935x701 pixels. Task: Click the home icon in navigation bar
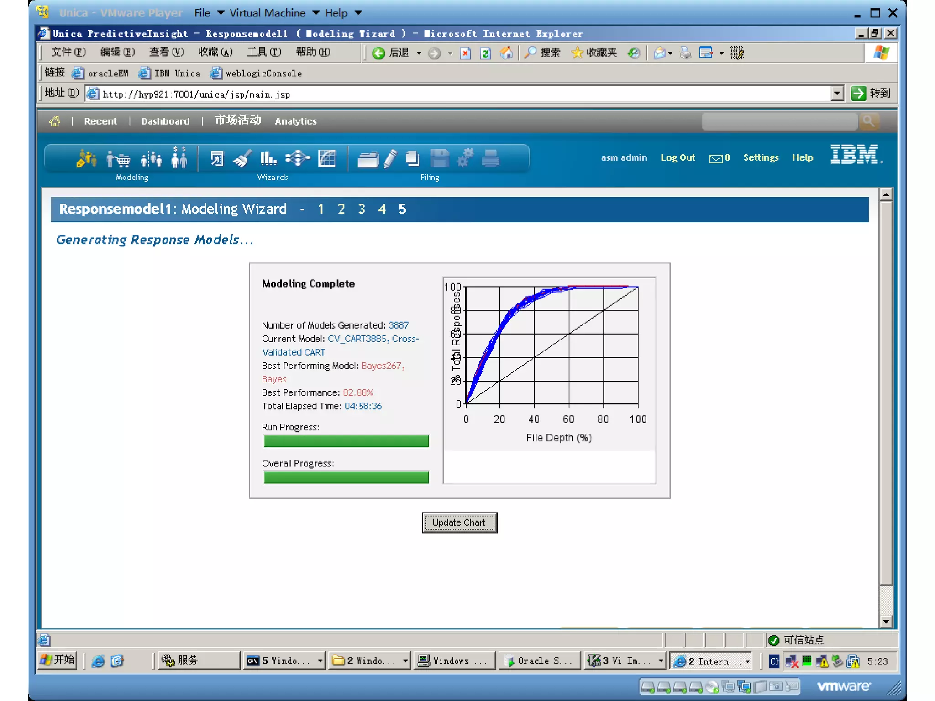[x=55, y=121]
